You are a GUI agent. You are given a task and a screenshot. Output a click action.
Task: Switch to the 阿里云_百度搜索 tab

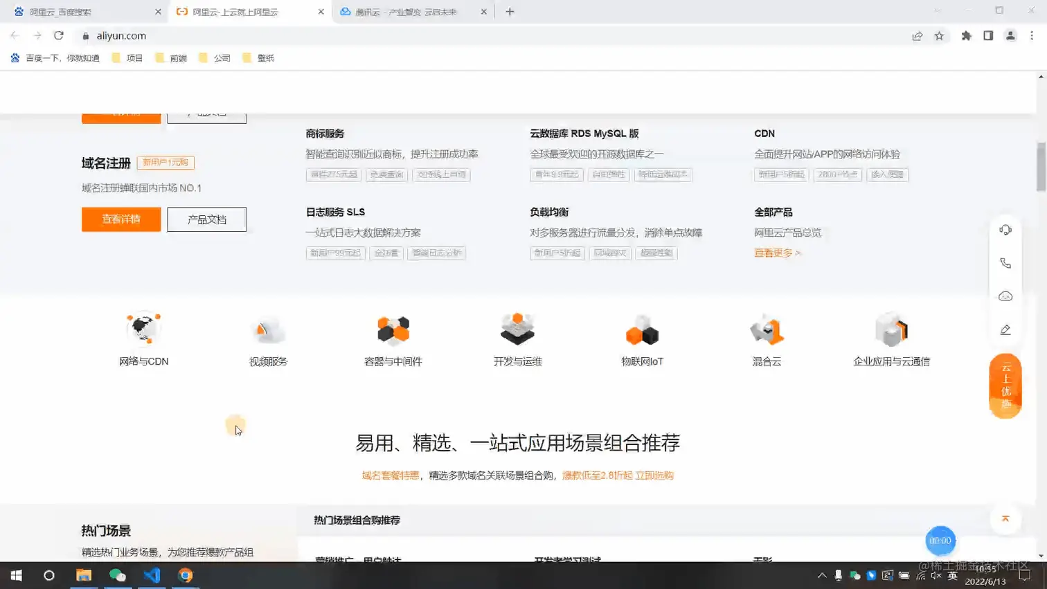click(x=76, y=11)
